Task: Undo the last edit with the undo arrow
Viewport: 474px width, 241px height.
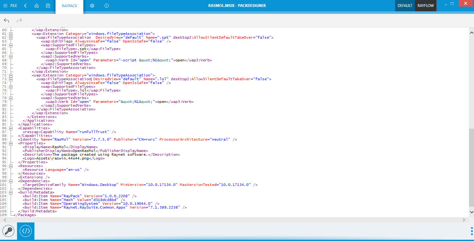Action: (x=6, y=20)
